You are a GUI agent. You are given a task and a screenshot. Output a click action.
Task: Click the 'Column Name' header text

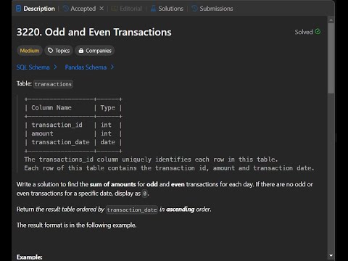coord(51,108)
